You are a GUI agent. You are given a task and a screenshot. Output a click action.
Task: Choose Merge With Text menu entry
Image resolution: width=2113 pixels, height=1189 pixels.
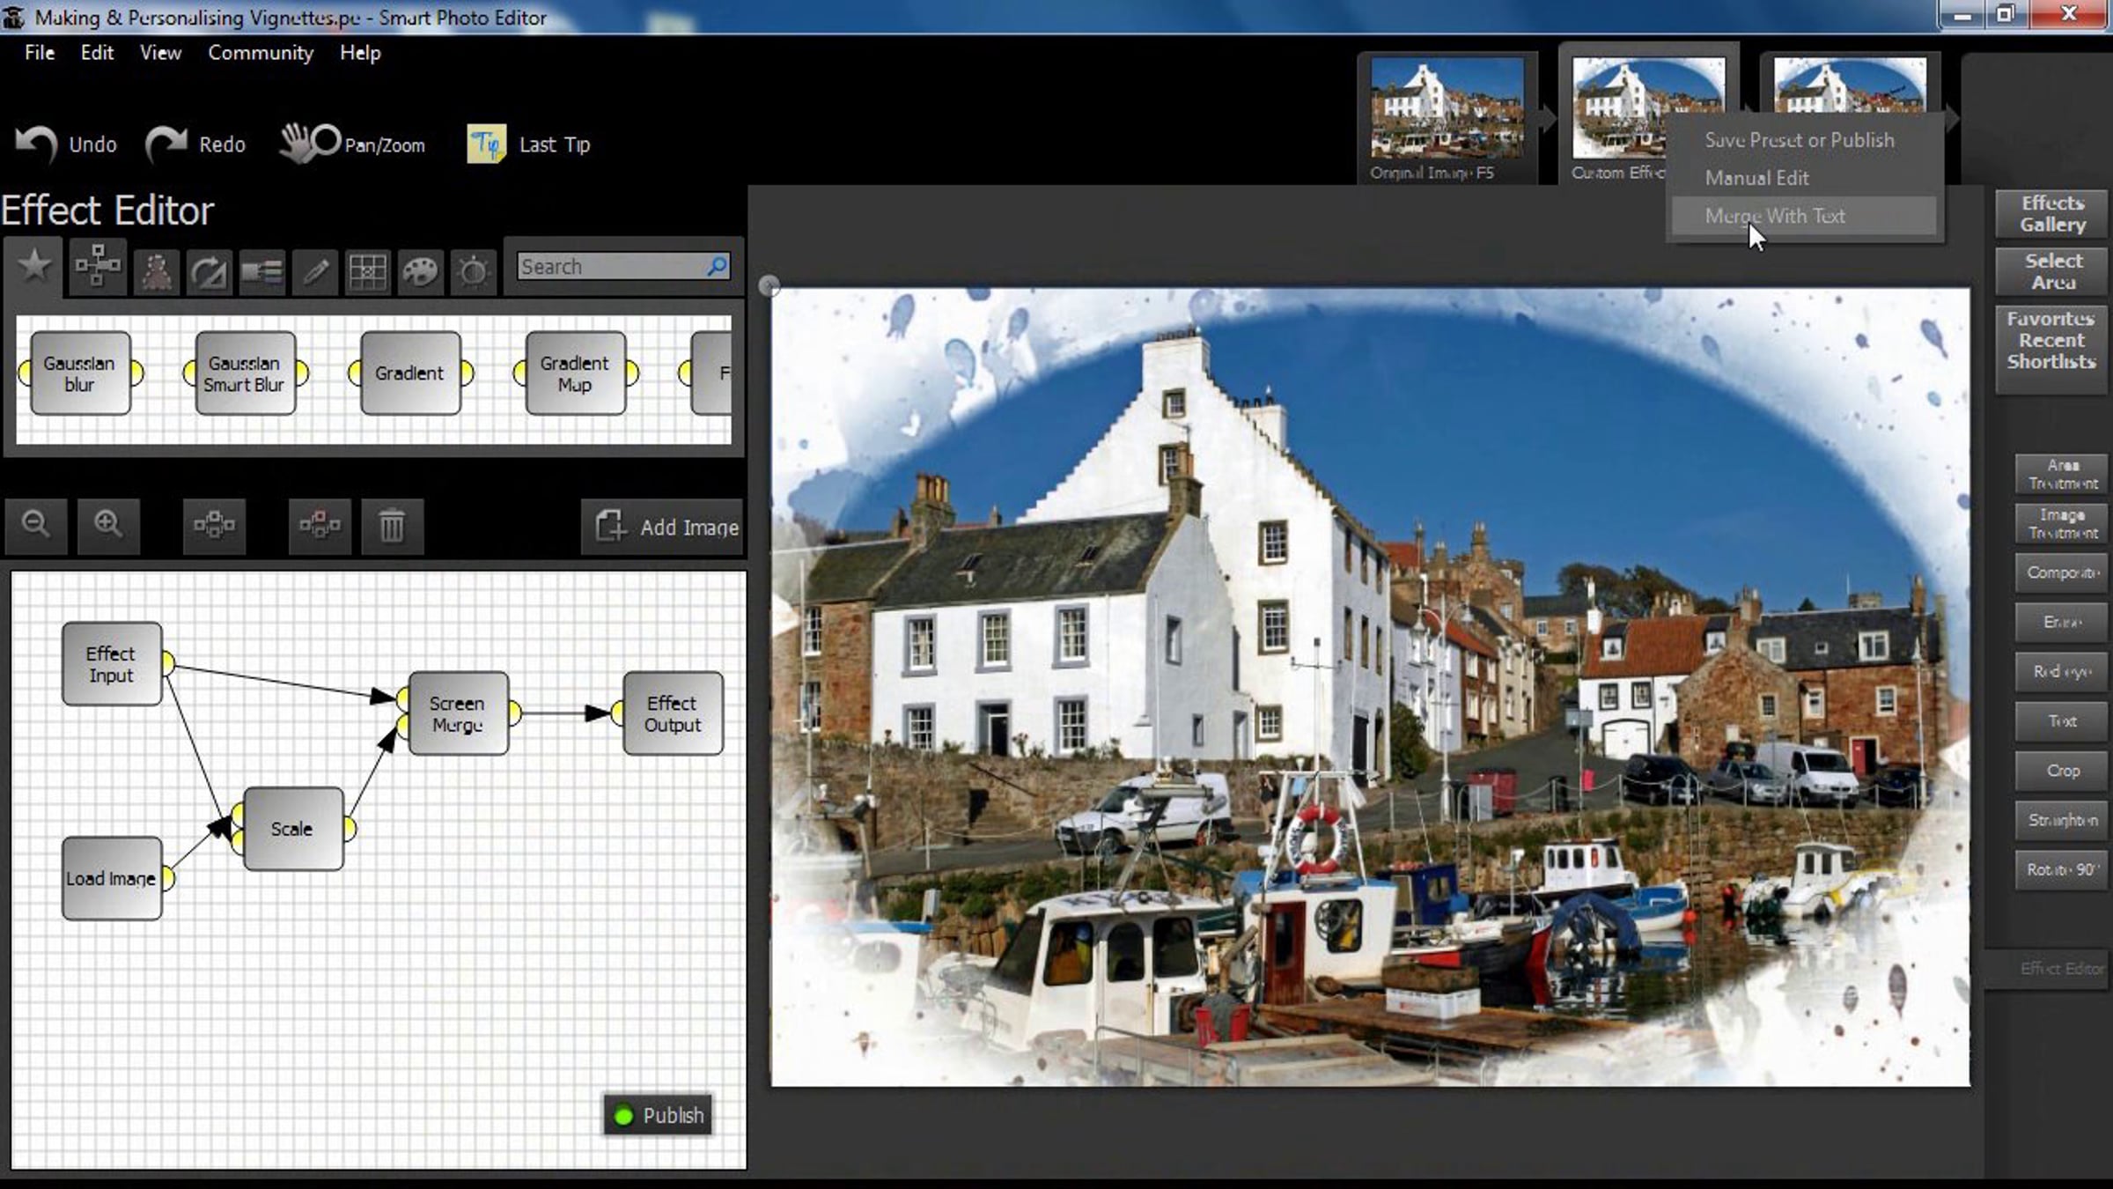click(1774, 216)
